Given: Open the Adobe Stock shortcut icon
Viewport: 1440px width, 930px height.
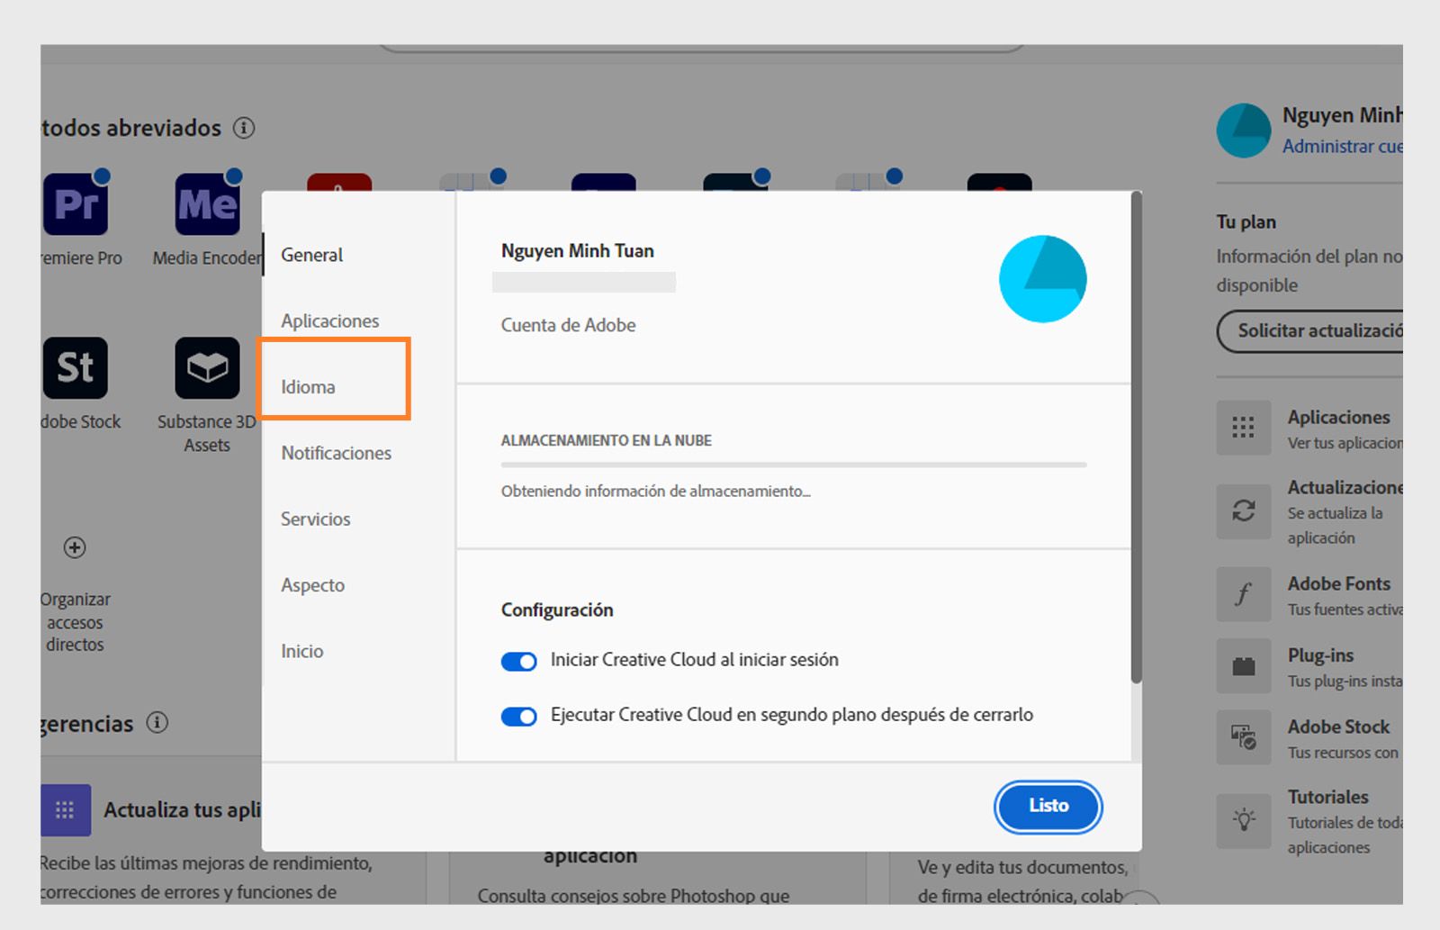Looking at the screenshot, I should point(76,367).
